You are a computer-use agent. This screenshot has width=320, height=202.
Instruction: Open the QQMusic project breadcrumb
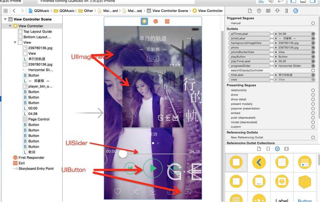point(39,11)
